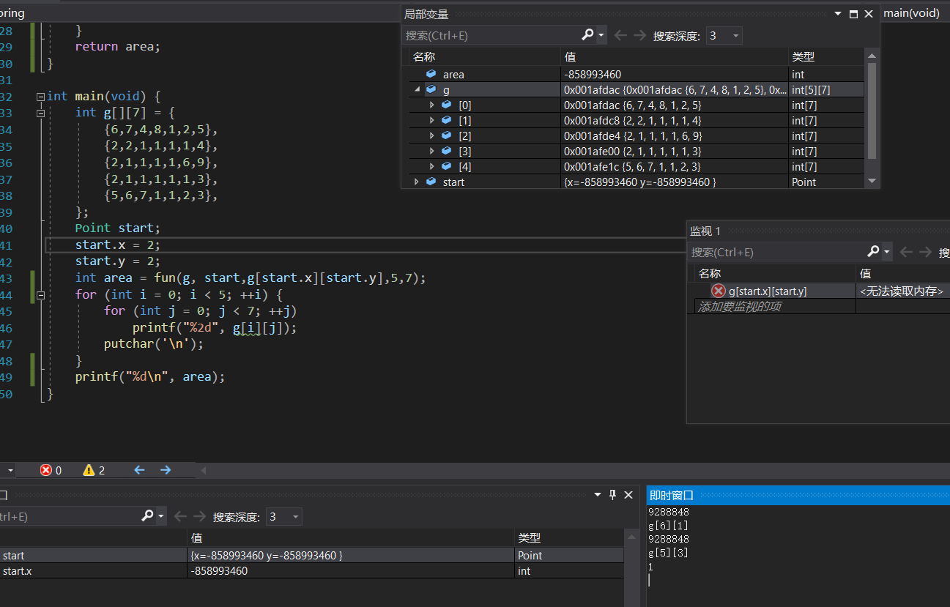Click the back arrow in Locals panel search

click(620, 35)
